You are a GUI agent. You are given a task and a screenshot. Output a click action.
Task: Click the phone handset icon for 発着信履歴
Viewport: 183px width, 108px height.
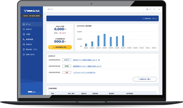tap(24, 39)
